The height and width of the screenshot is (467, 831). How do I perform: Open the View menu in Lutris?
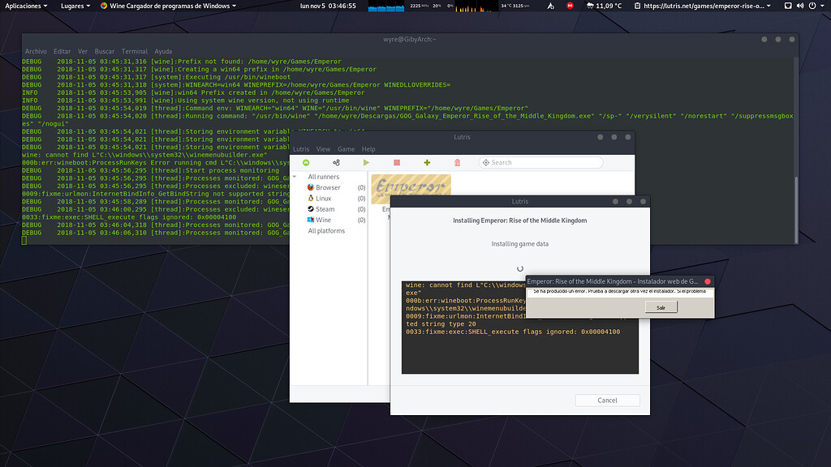pos(323,149)
